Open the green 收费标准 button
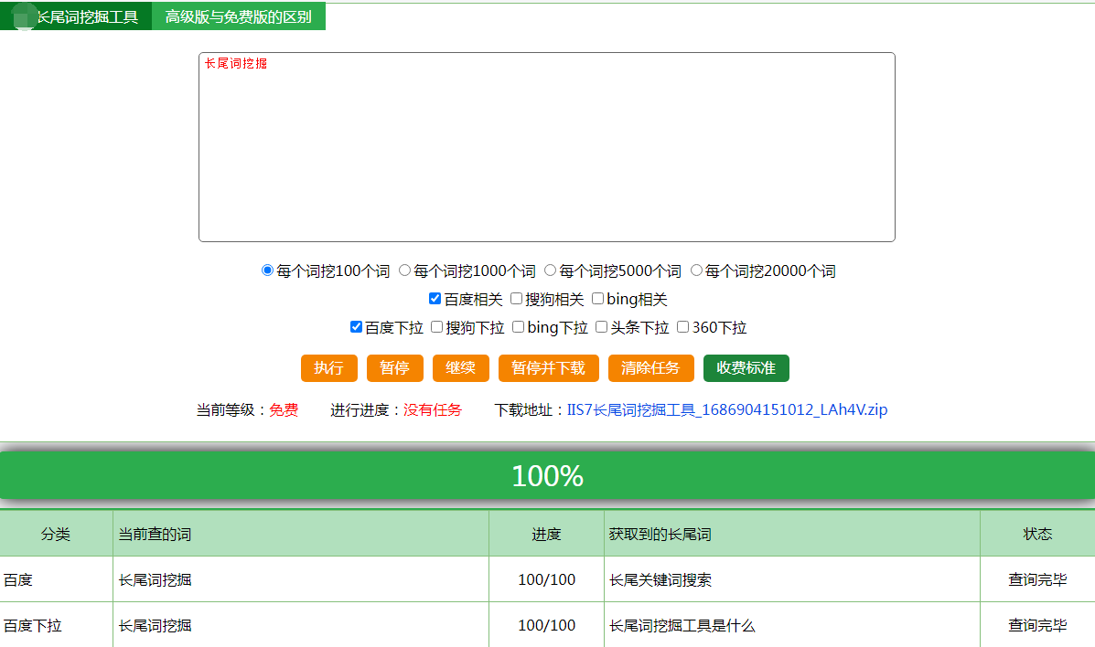Viewport: 1095px width, 647px height. pos(746,368)
